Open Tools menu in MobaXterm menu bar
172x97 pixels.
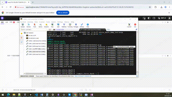[48, 22]
